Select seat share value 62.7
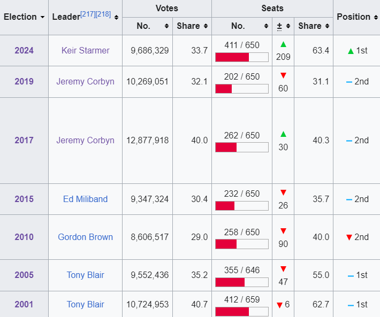Screen dimensions: 380x317 [x=321, y=304]
